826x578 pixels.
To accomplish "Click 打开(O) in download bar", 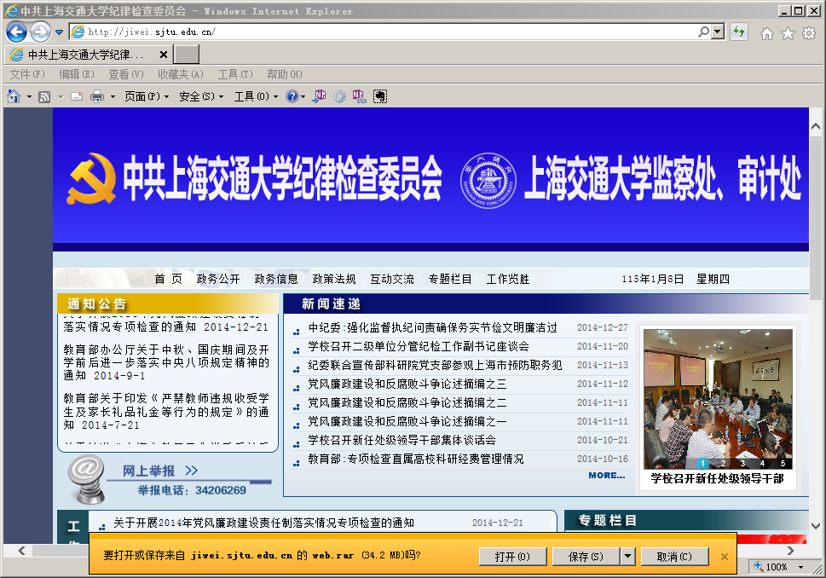I will [512, 557].
